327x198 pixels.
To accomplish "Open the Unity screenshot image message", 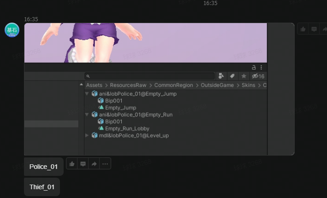I will click(159, 89).
